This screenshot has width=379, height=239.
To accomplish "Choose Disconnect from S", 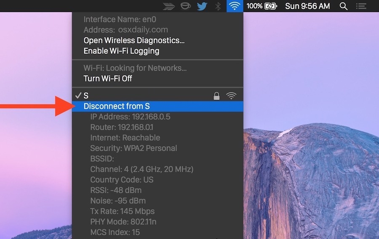I will (157, 106).
